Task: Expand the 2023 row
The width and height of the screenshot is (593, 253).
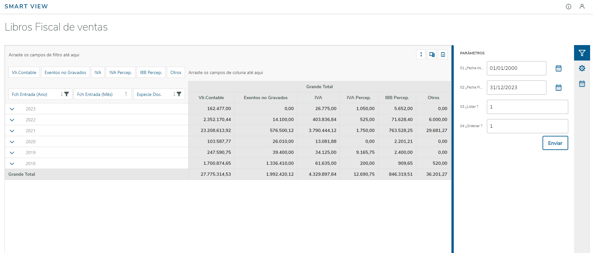Action: click(12, 109)
